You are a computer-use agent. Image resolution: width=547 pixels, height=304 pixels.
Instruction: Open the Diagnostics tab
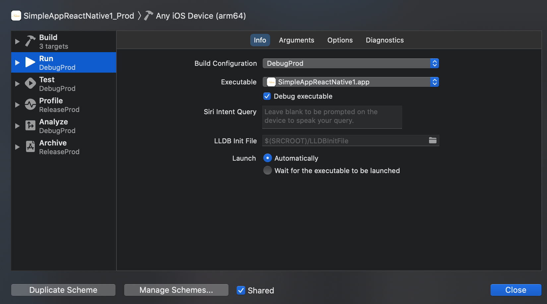385,40
